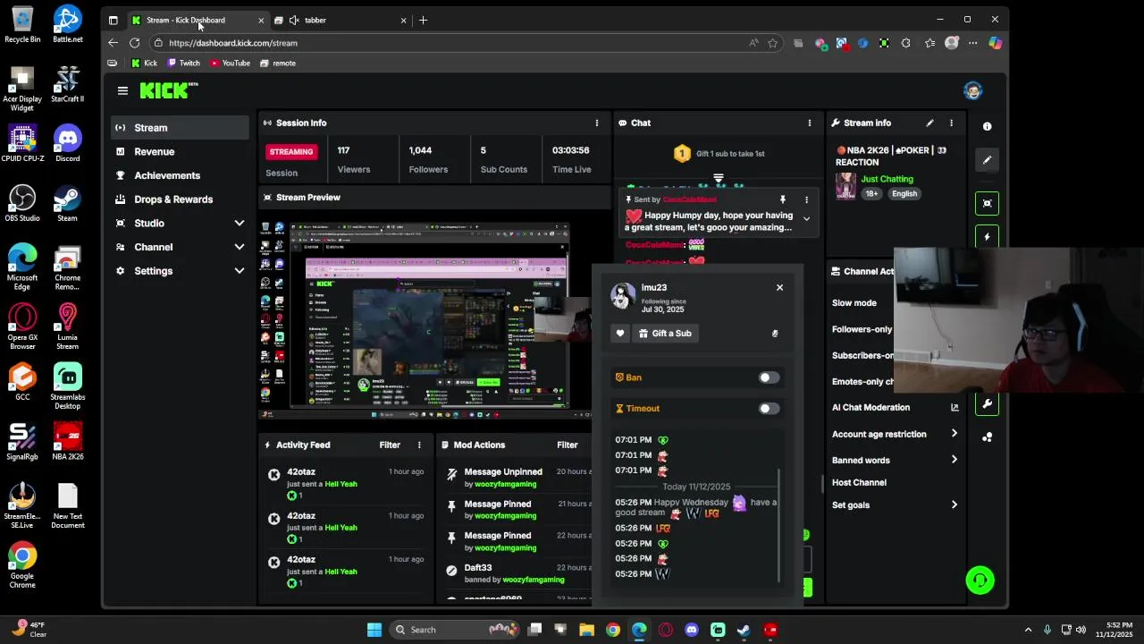This screenshot has width=1144, height=644.
Task: Open Discord from the Windows taskbar
Action: 692,630
